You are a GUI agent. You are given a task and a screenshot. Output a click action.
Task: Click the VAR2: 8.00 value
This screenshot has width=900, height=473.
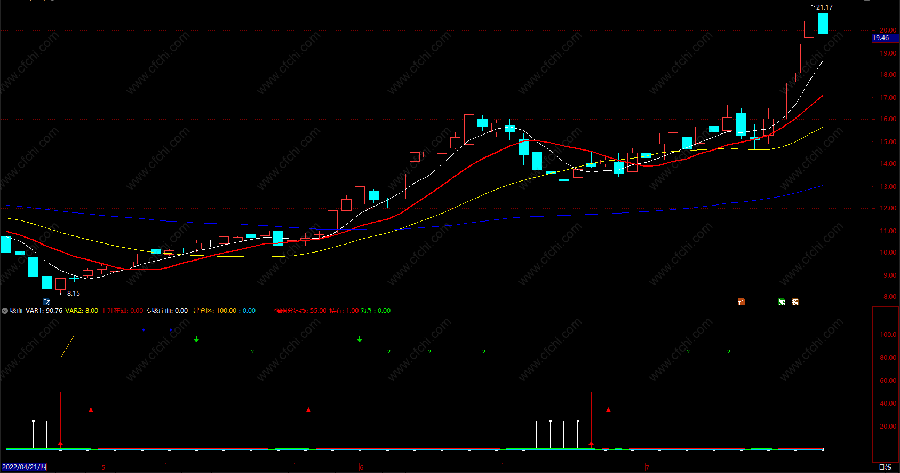tap(82, 311)
